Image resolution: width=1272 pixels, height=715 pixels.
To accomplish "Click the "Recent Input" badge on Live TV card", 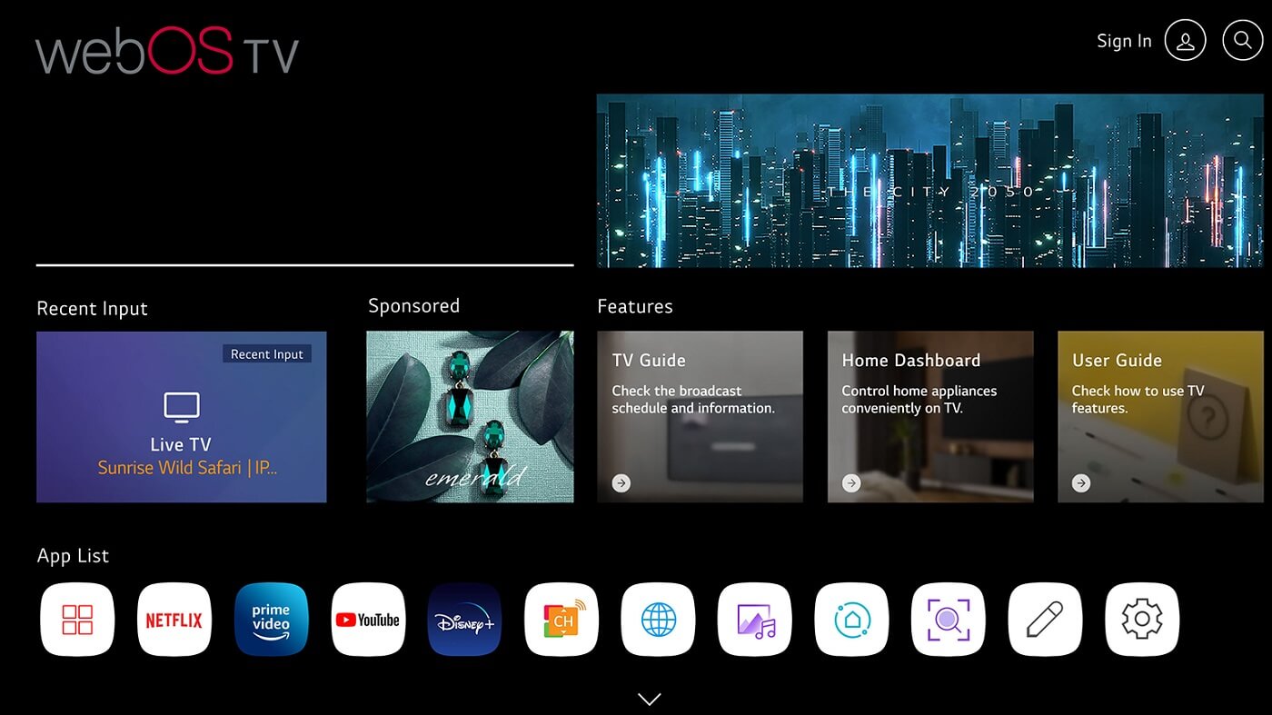I will point(267,354).
